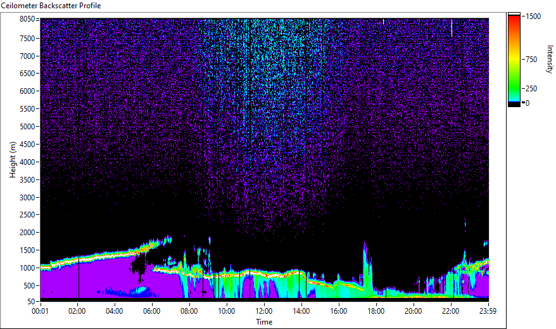Click the 50 height axis tick label

[31, 302]
